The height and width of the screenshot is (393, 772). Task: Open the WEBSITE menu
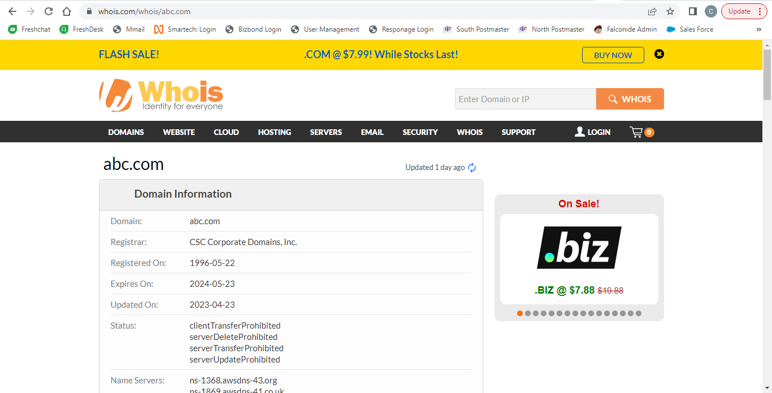point(179,132)
